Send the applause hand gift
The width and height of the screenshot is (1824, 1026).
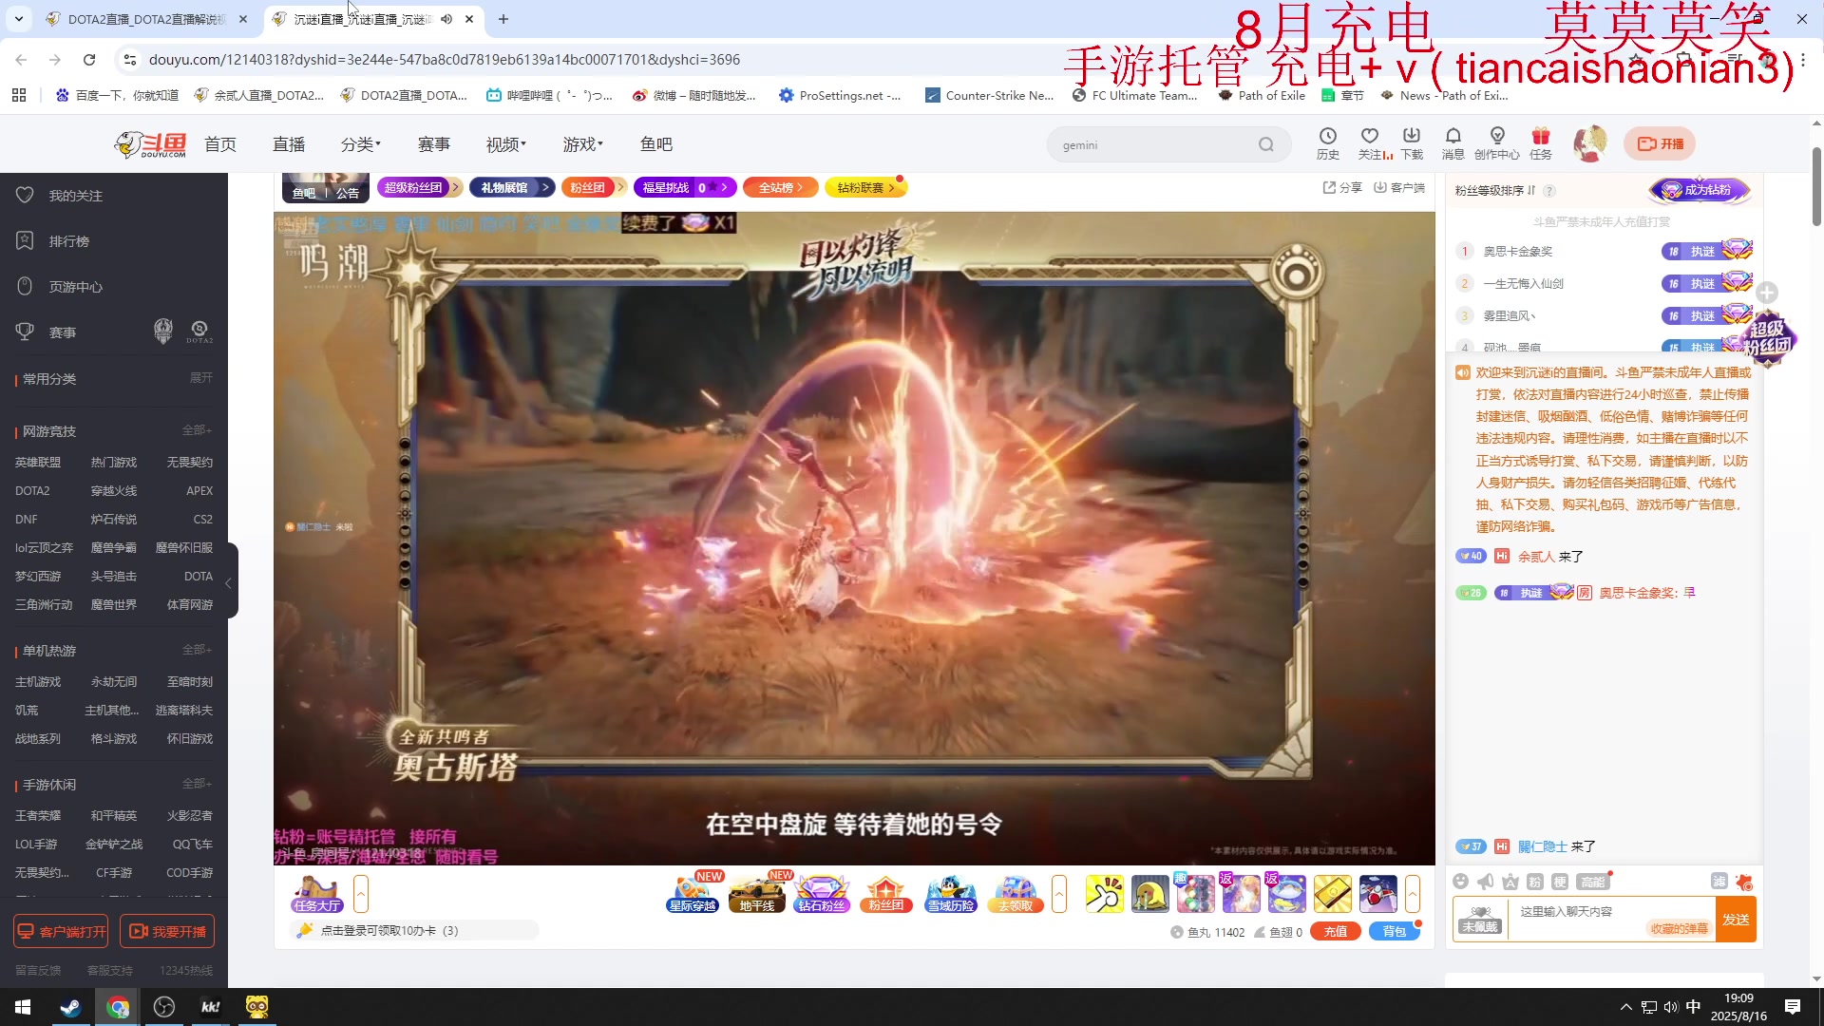[1104, 894]
